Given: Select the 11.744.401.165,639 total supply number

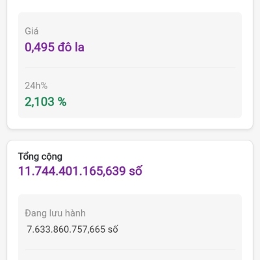Looking at the screenshot, I should pos(72,171).
